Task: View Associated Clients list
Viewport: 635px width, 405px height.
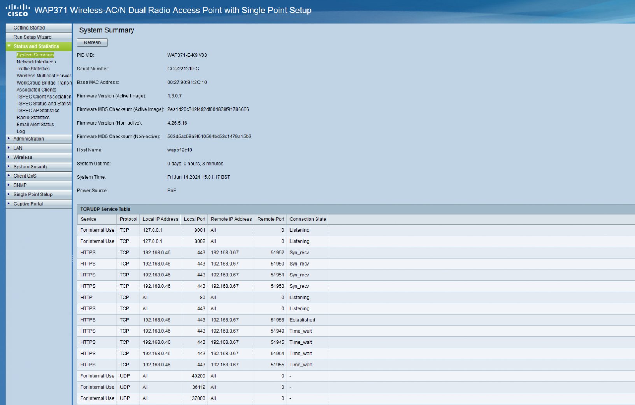Action: click(36, 90)
